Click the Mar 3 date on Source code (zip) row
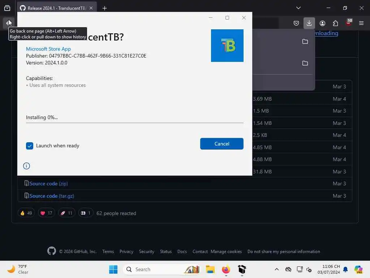 (x=339, y=184)
